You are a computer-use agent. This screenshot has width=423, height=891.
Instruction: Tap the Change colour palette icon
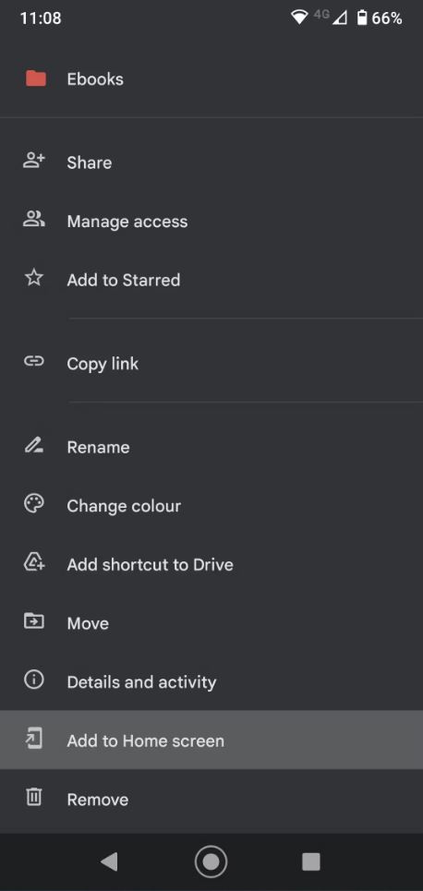[34, 505]
